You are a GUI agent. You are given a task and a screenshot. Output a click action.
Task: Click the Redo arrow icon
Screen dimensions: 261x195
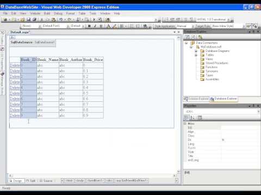click(70, 19)
